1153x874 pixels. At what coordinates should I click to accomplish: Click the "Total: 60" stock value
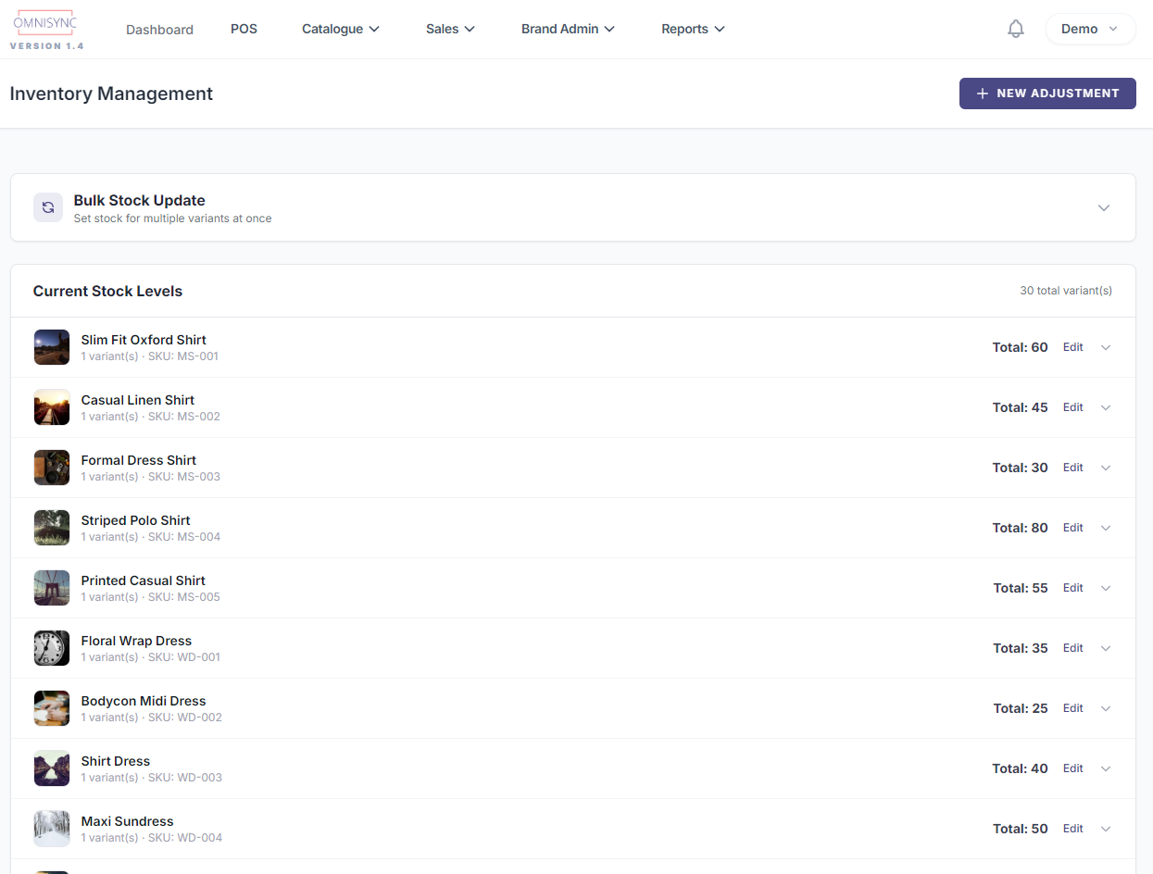pos(1020,347)
